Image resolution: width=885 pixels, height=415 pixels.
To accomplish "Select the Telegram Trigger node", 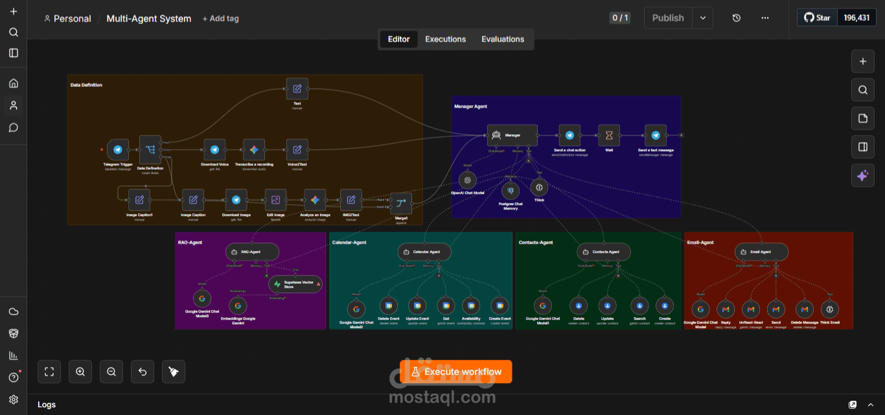I will point(118,149).
